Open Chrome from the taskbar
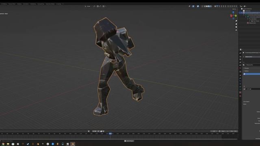This screenshot has height=146, width=260. tap(3, 144)
